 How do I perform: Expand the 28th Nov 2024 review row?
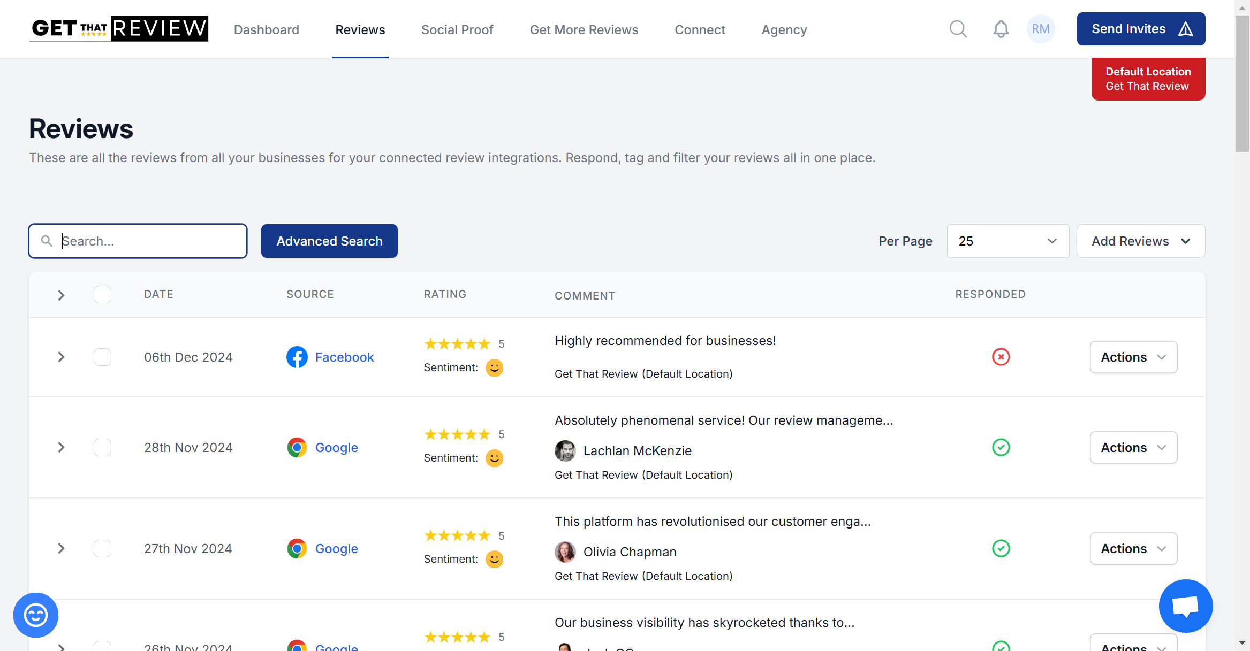click(x=61, y=447)
